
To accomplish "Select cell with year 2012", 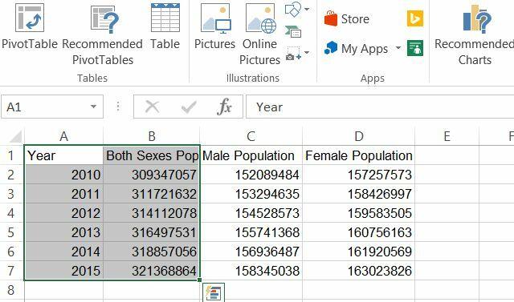I will (64, 213).
